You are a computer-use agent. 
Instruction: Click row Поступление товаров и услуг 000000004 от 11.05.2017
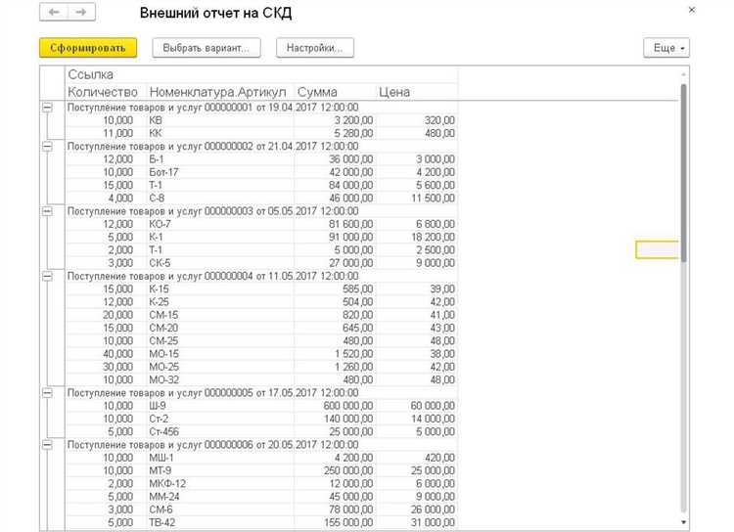point(261,276)
